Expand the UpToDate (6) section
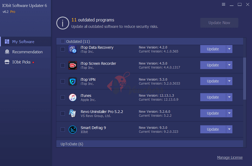The height and width of the screenshot is (166, 252). (x=150, y=144)
